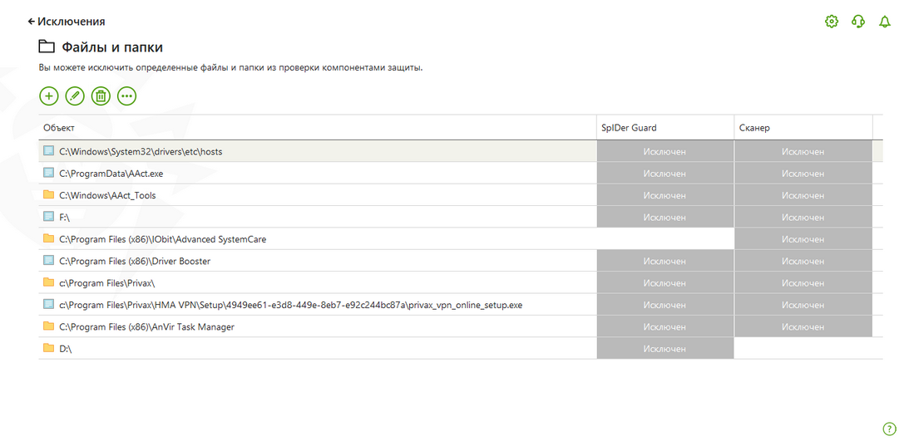The image size is (909, 441).
Task: Click the help question mark icon
Action: (889, 429)
